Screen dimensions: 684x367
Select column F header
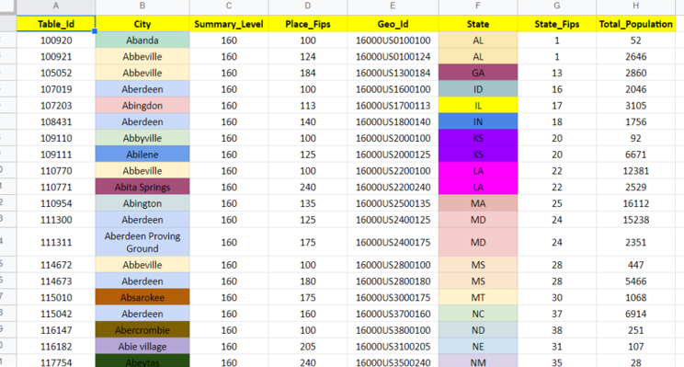tap(478, 6)
